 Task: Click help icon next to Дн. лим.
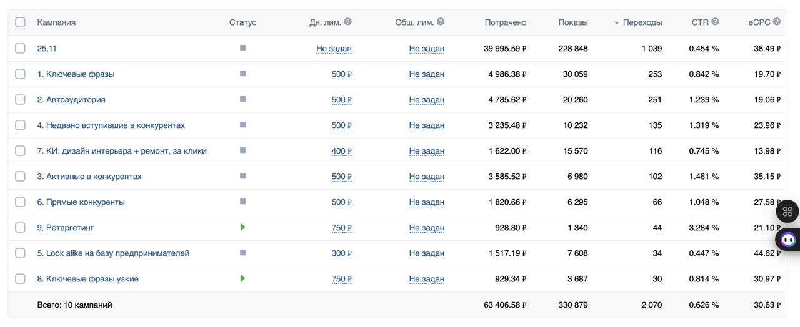(347, 21)
